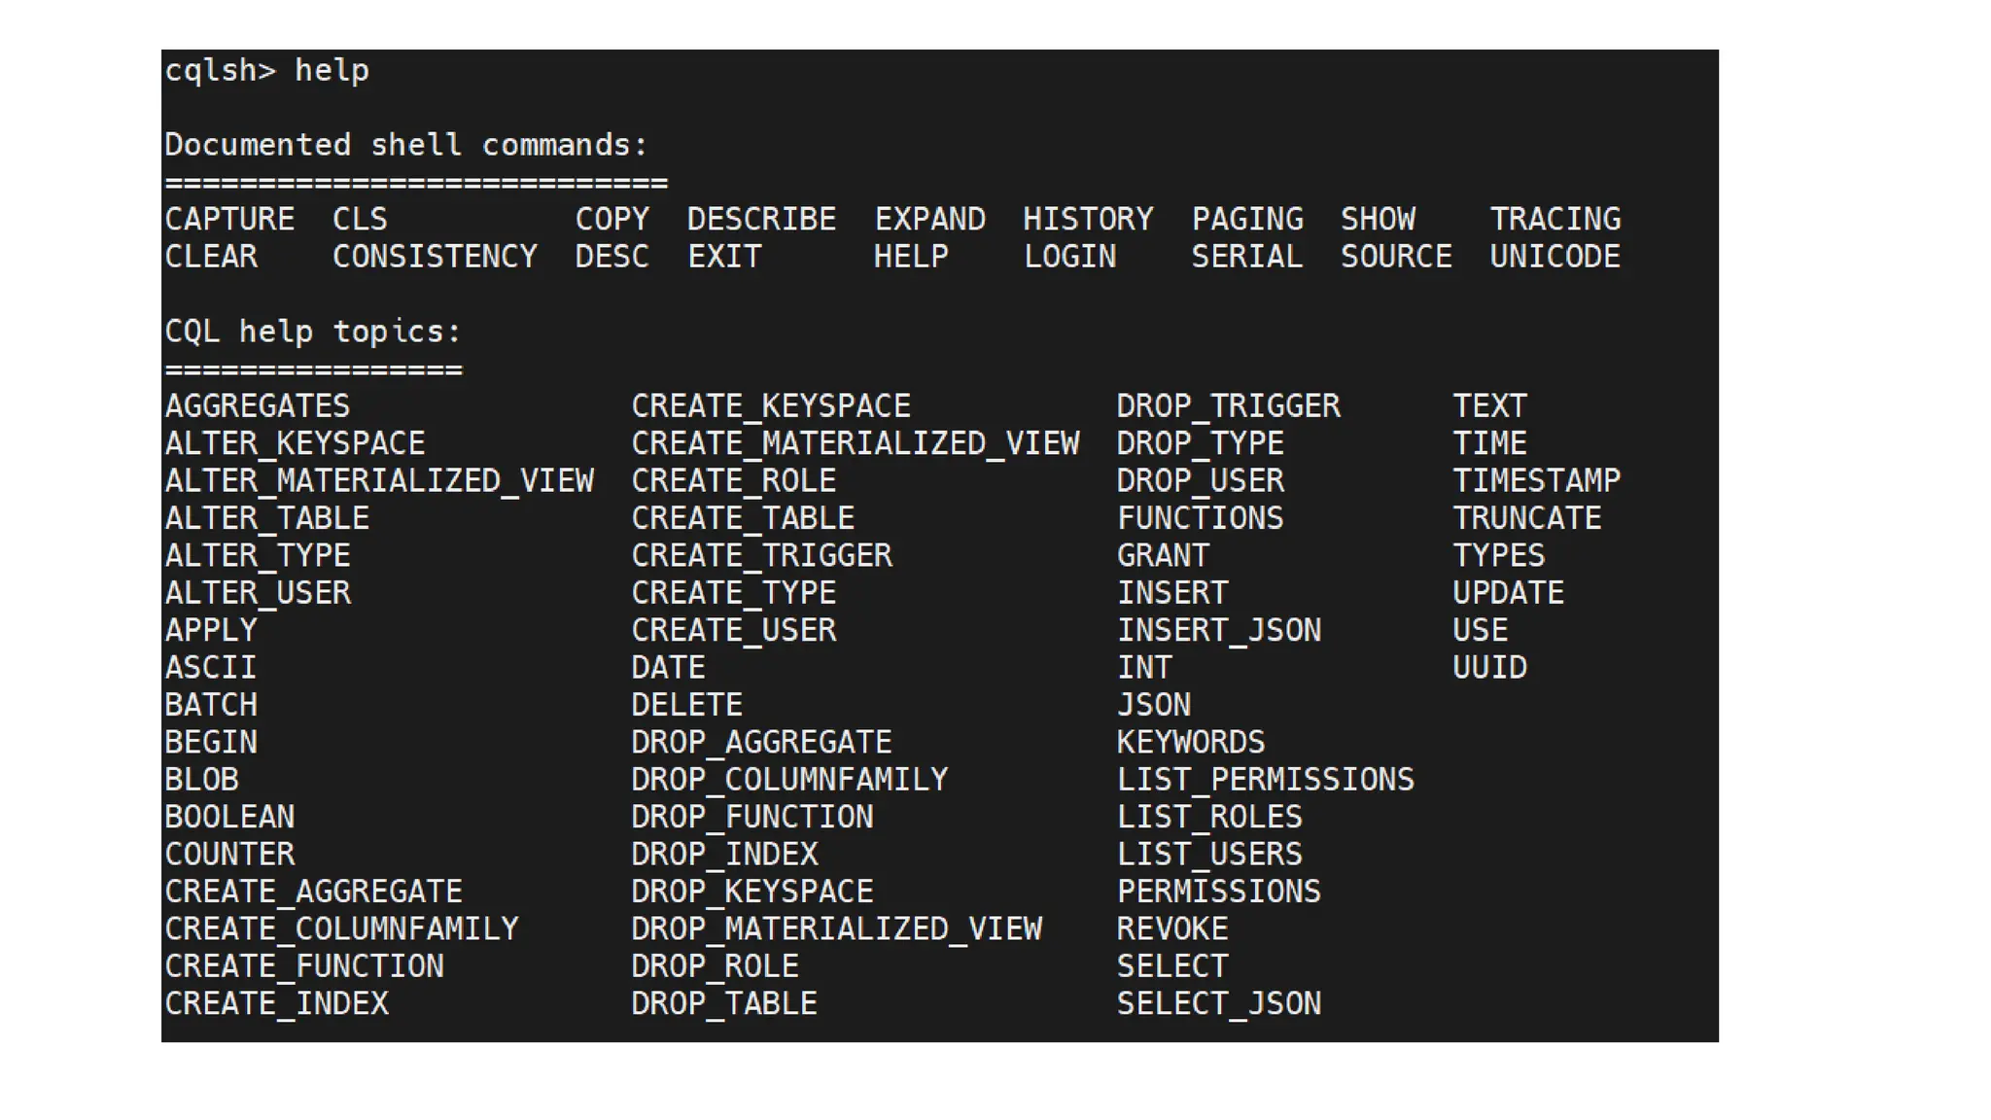Click the DROP_COLUMNFAMILY topic

click(789, 779)
